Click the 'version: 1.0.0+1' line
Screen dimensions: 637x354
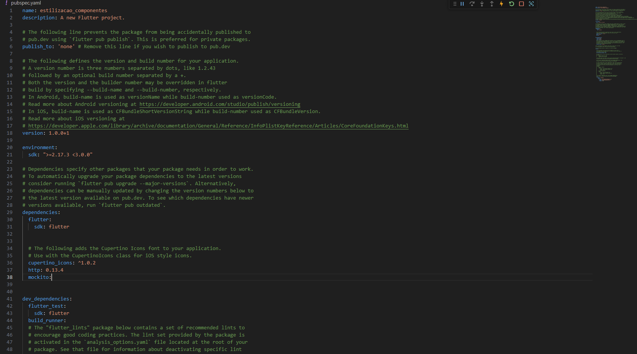(46, 133)
